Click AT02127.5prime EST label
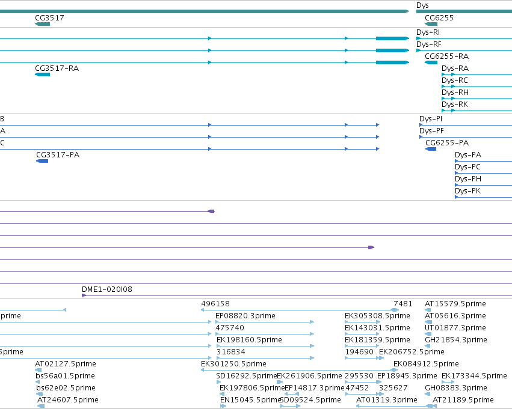 pos(66,364)
